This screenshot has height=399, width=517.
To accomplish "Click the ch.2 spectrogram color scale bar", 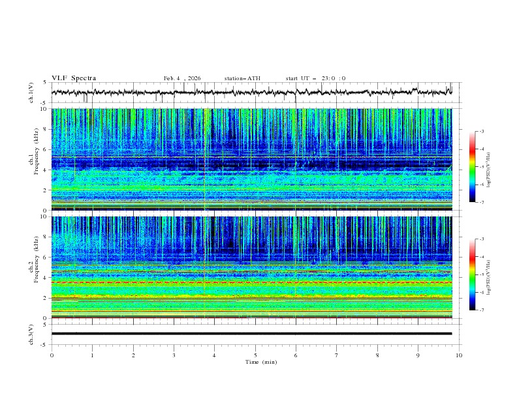I will pyautogui.click(x=472, y=274).
